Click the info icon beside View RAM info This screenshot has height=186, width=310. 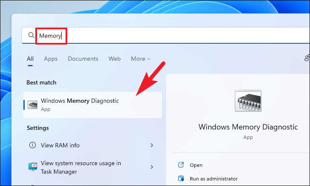(33, 145)
